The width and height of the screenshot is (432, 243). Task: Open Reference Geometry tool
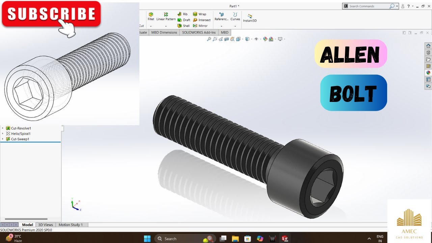(221, 16)
